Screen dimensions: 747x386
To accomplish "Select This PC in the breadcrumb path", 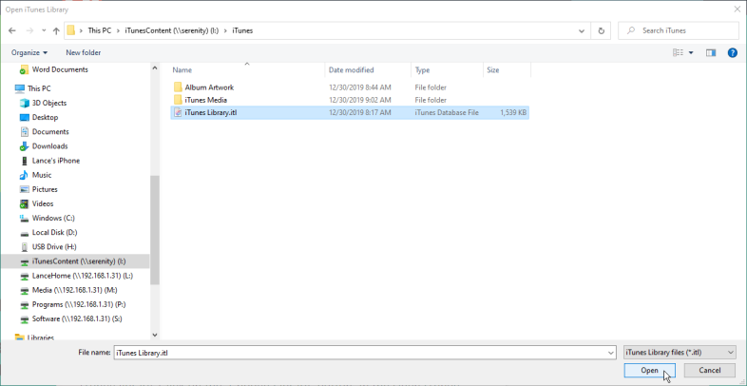I will pyautogui.click(x=100, y=30).
